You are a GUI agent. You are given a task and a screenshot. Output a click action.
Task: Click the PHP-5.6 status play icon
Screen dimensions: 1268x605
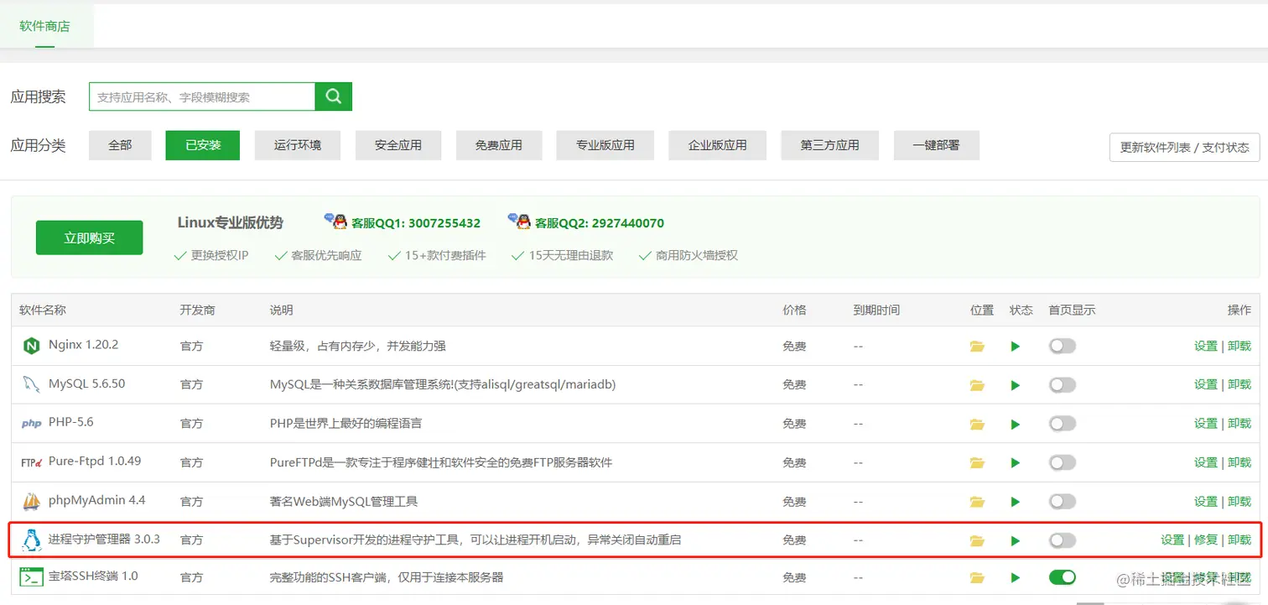click(x=1016, y=424)
